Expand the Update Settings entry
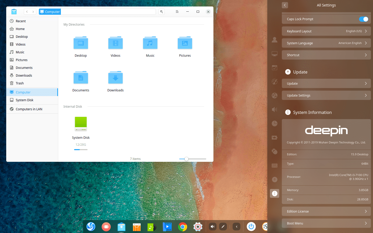373x233 pixels. 326,95
